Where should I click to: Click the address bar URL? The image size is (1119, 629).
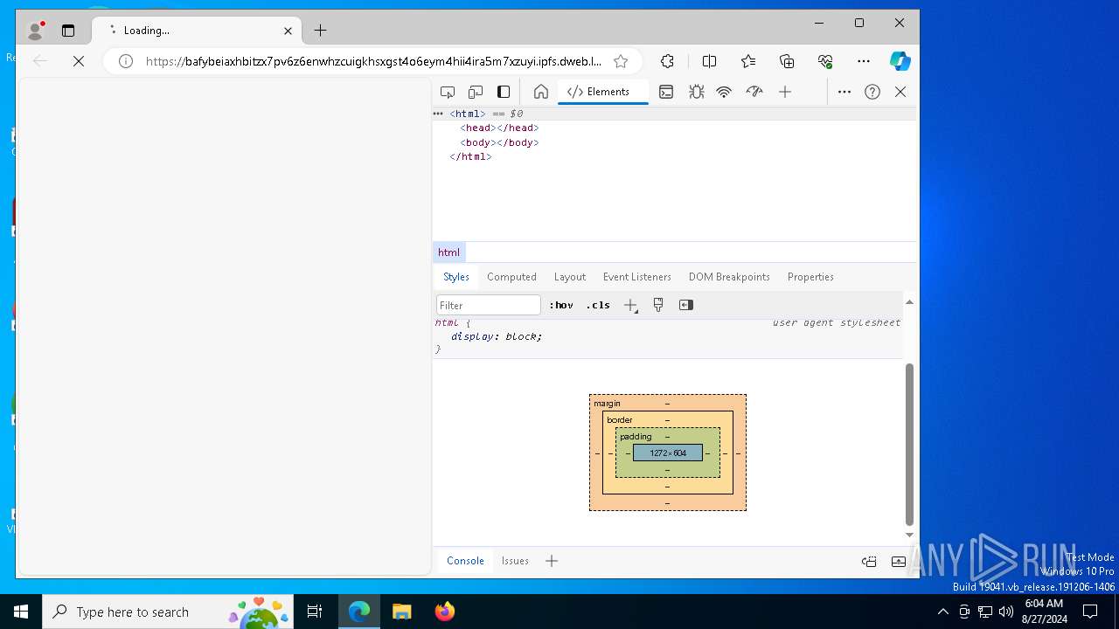tap(373, 61)
